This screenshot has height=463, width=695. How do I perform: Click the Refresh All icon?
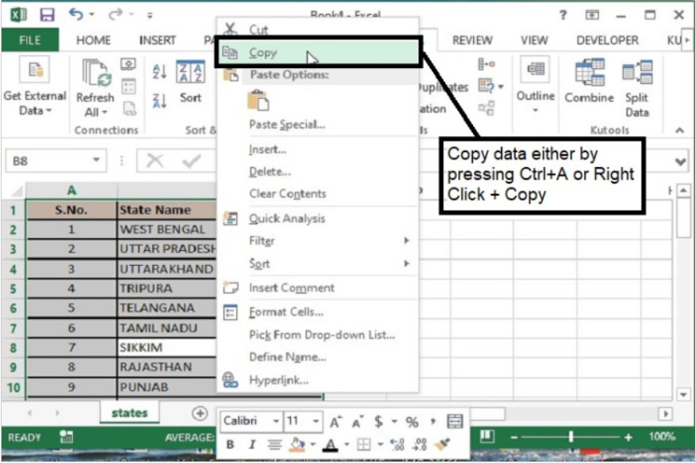click(x=95, y=73)
